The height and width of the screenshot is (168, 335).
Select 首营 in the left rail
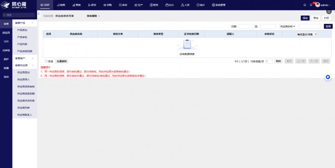pos(6,24)
